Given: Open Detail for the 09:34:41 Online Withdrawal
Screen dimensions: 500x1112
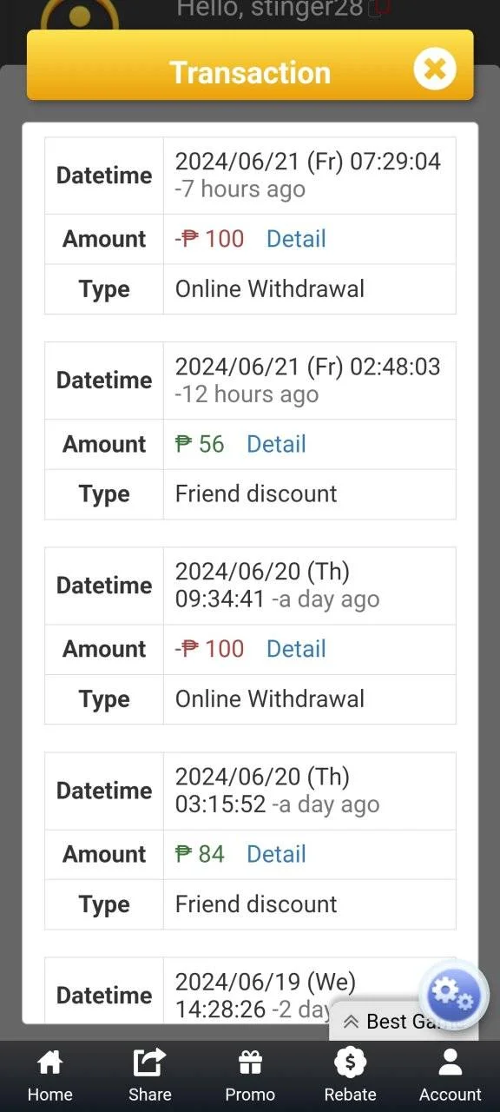Looking at the screenshot, I should click(x=296, y=649).
